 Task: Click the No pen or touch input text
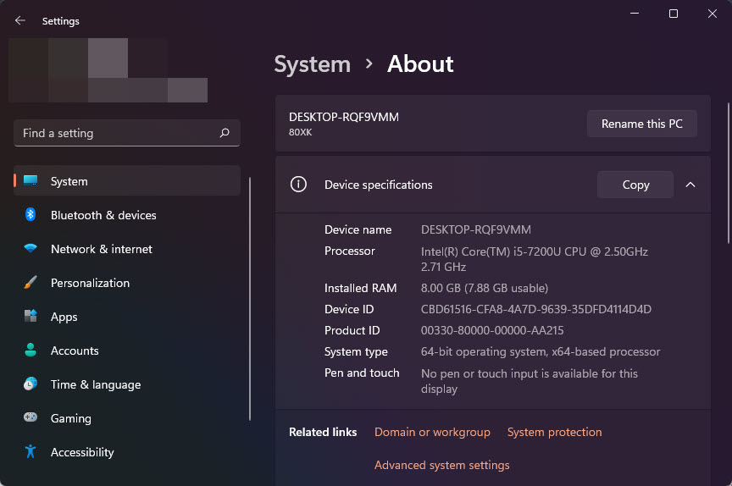click(530, 381)
